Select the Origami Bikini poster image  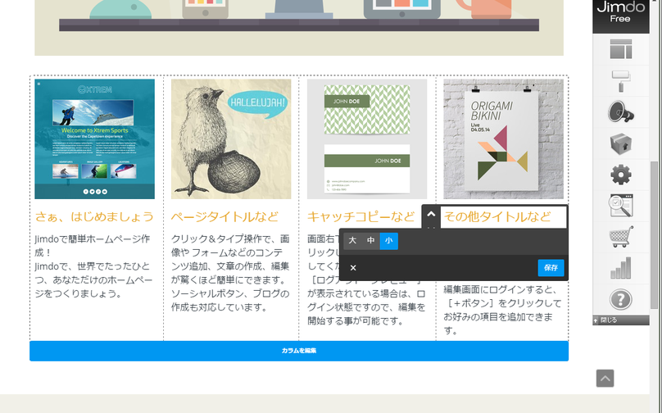tap(503, 139)
